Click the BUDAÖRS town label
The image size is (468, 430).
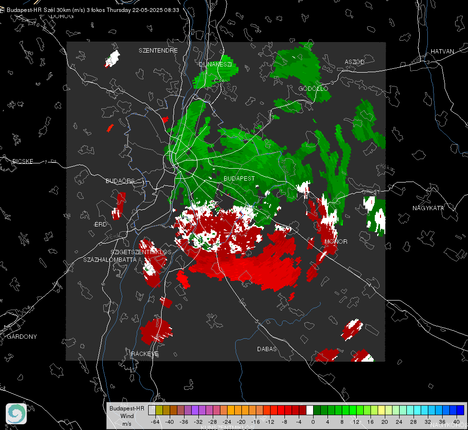pyautogui.click(x=120, y=181)
